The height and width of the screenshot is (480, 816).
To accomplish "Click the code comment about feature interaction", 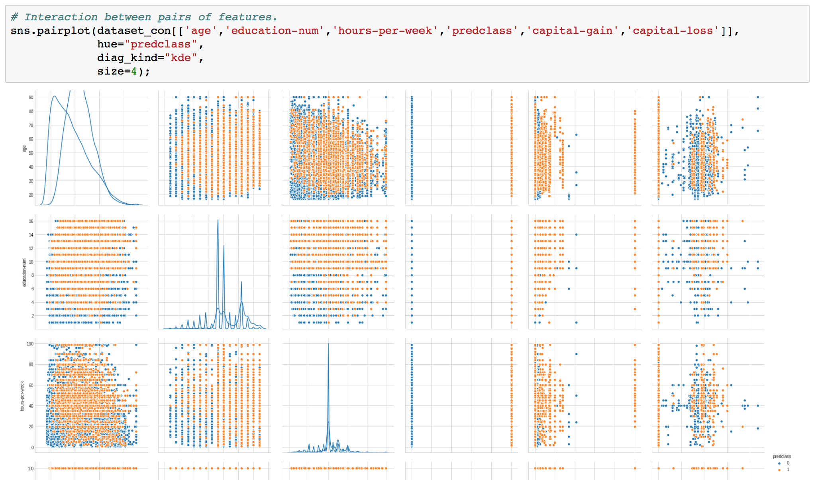I will coord(143,17).
